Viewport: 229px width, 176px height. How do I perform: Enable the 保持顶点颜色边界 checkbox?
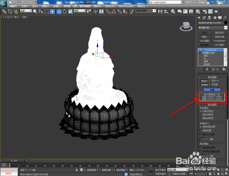pos(201,151)
